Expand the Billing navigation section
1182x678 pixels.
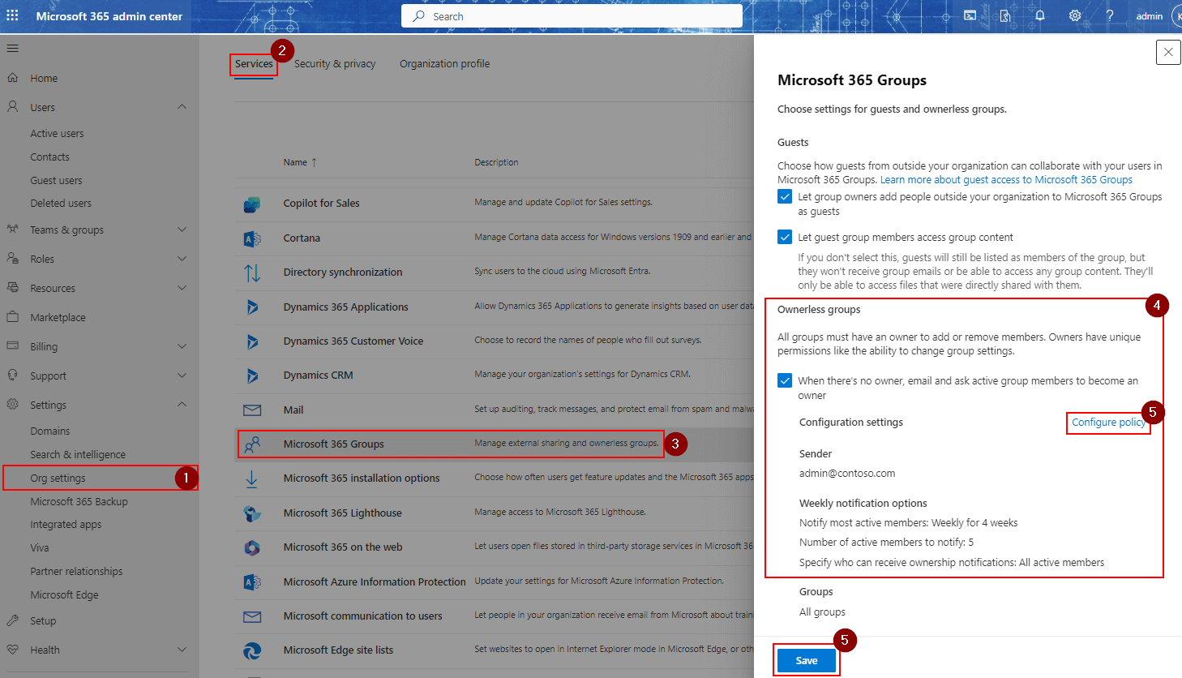pyautogui.click(x=182, y=346)
